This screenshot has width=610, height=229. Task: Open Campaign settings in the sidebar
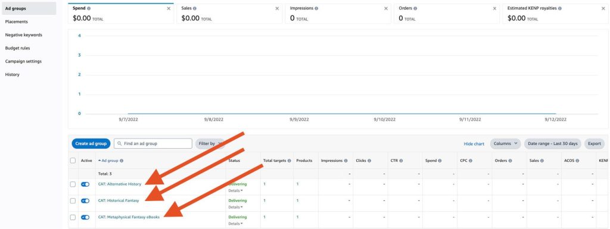[x=23, y=61]
